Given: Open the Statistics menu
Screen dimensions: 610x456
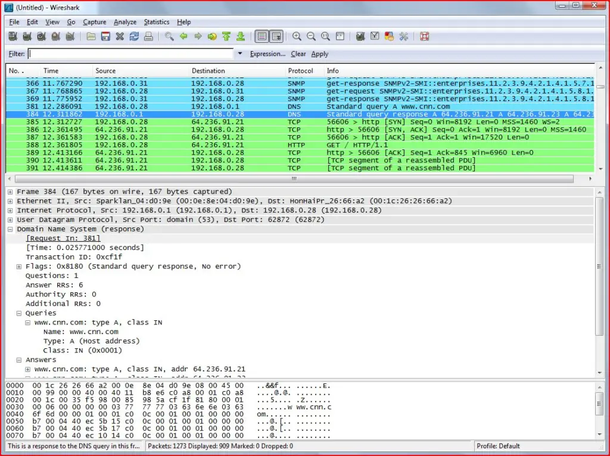Looking at the screenshot, I should 156,22.
